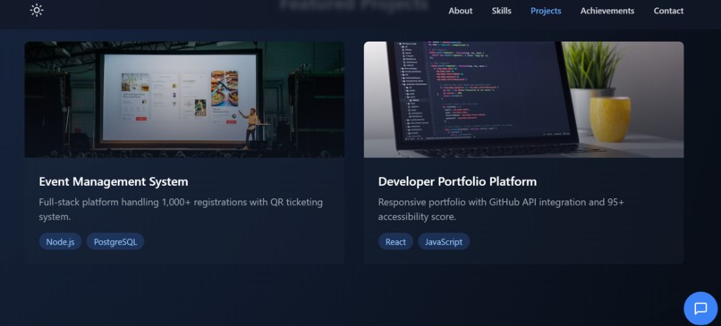Select the Projects nav link
The image size is (721, 326).
(546, 11)
